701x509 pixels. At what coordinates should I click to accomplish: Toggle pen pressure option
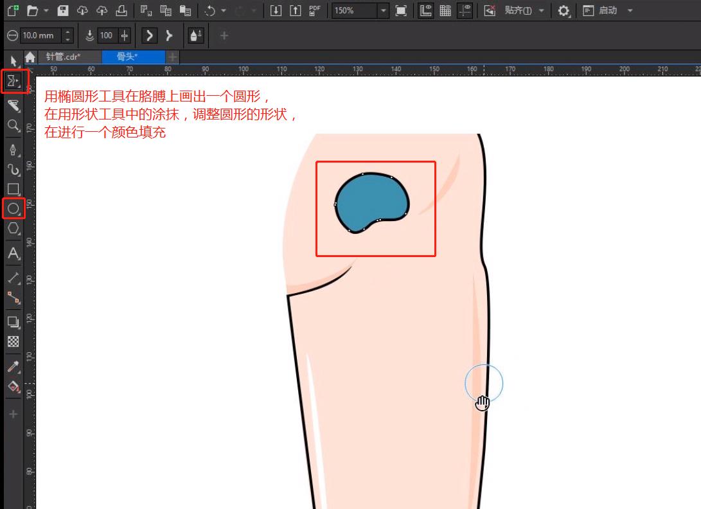[196, 35]
